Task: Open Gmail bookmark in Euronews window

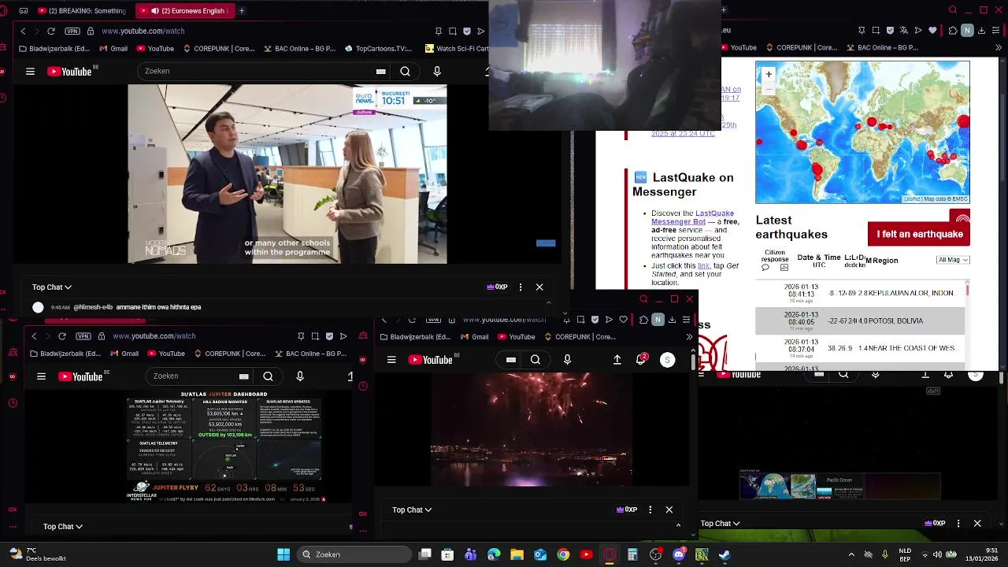Action: coord(114,48)
